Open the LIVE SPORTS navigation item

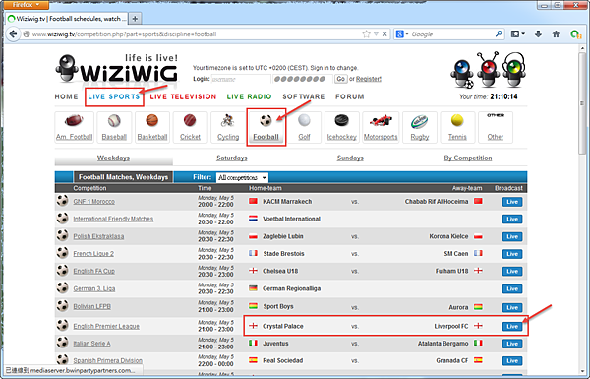point(114,96)
